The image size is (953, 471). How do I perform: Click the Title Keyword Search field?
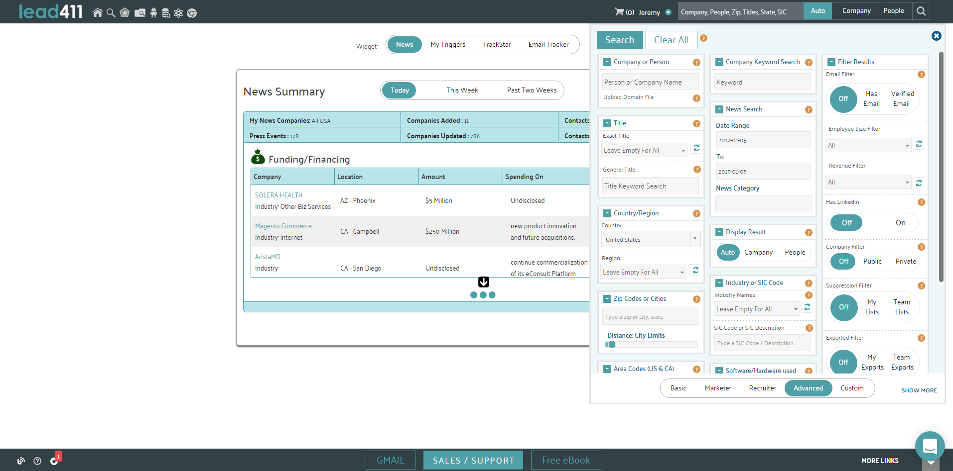pyautogui.click(x=650, y=186)
